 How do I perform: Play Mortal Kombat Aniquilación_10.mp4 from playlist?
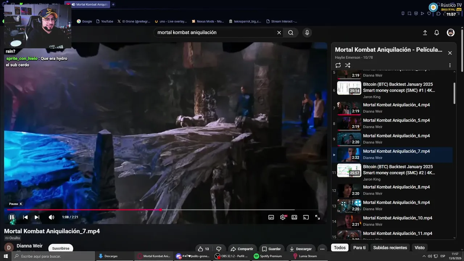click(393, 221)
